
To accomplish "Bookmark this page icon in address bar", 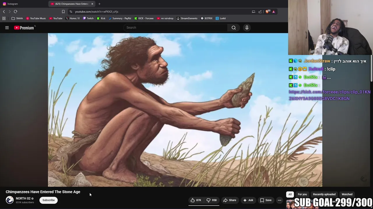I will [63, 12].
